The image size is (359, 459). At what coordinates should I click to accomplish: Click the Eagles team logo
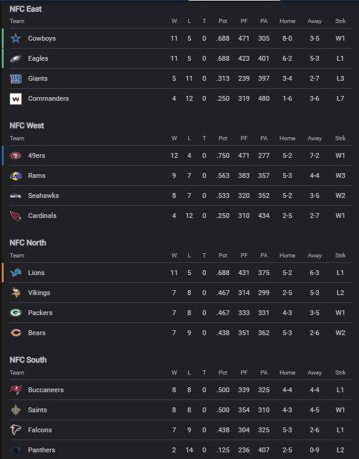click(x=16, y=58)
